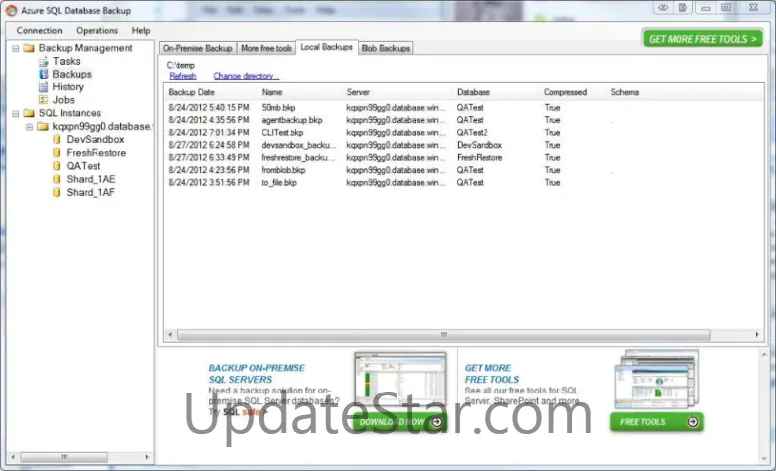
Task: Click the backup list scroll right arrow
Action: point(757,335)
